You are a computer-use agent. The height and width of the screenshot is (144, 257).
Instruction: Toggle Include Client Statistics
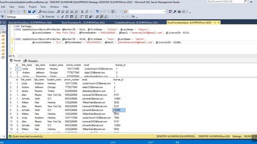[91, 17]
